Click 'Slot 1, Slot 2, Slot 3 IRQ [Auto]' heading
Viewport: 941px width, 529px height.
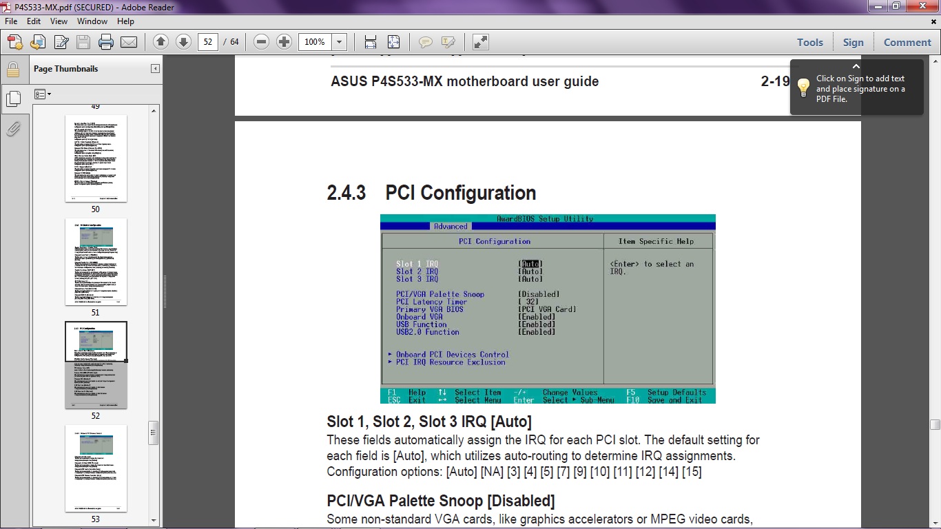(x=429, y=422)
